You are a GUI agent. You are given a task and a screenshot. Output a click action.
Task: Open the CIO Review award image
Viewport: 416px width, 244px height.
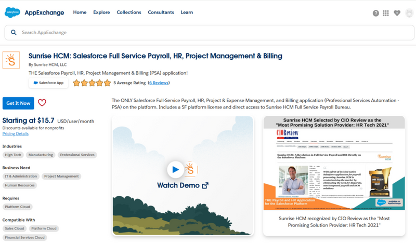pos(334,163)
